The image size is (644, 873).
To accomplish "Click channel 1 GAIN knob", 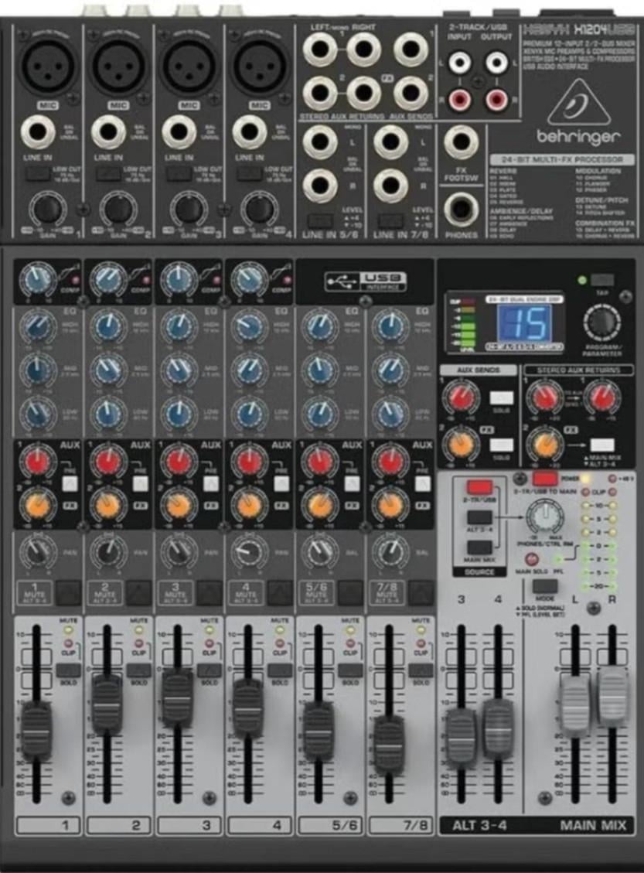I will pos(47,209).
